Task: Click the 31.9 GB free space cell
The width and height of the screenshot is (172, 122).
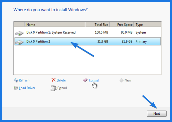Action: [x=127, y=41]
